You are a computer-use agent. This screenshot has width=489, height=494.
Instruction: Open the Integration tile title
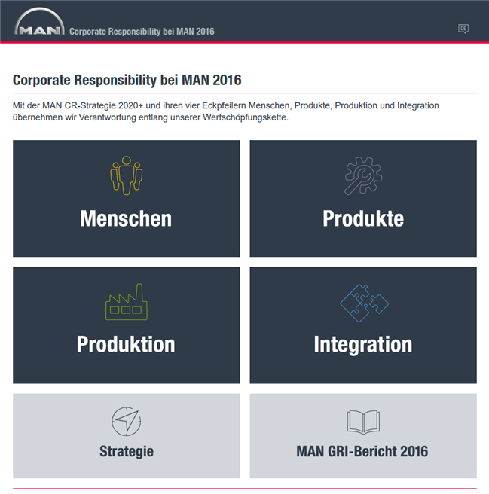coord(363,344)
